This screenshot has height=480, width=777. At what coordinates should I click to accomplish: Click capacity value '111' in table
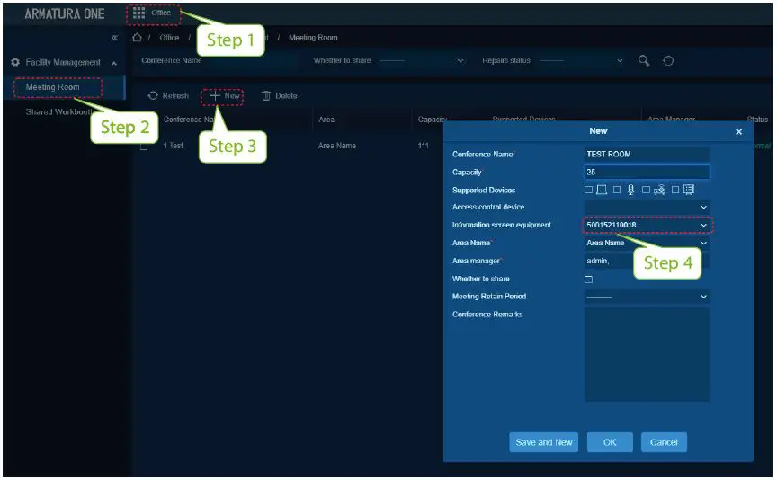pyautogui.click(x=423, y=146)
